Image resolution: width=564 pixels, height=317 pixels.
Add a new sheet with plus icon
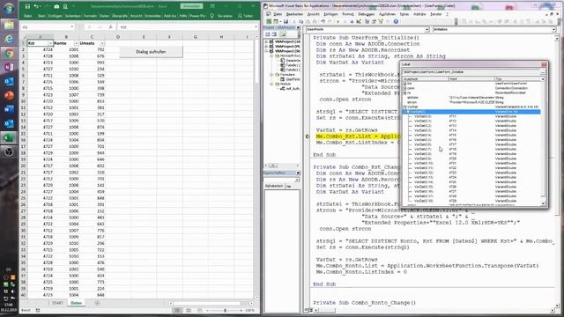point(97,303)
